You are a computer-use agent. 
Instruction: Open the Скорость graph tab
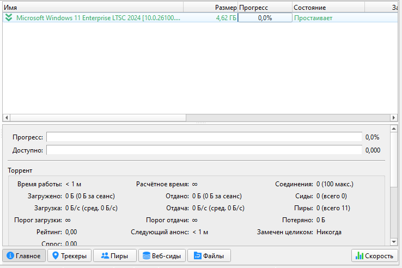point(375,255)
